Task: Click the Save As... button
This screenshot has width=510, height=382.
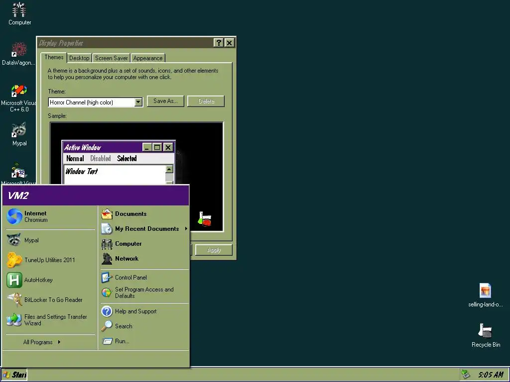Action: coord(165,101)
